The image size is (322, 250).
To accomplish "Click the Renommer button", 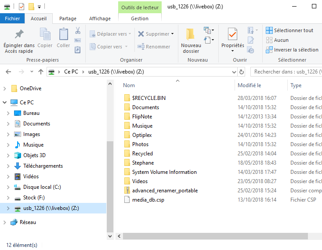I will [x=154, y=47].
